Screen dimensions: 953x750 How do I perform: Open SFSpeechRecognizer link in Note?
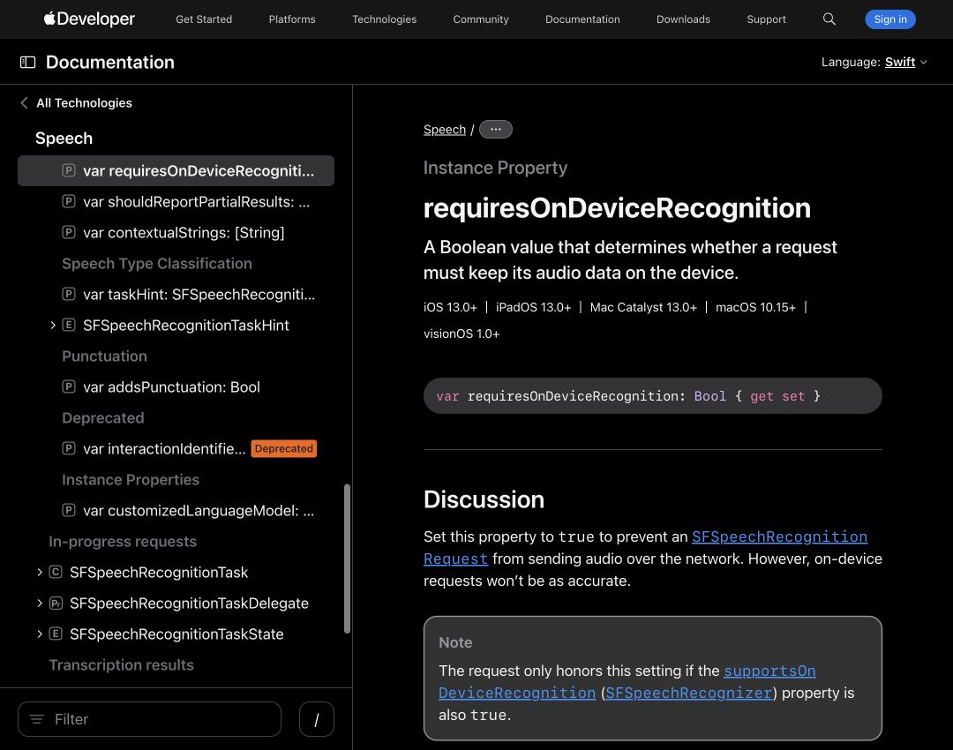pyautogui.click(x=688, y=693)
